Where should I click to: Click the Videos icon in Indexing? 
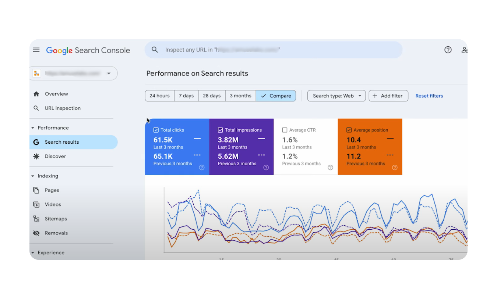(36, 204)
